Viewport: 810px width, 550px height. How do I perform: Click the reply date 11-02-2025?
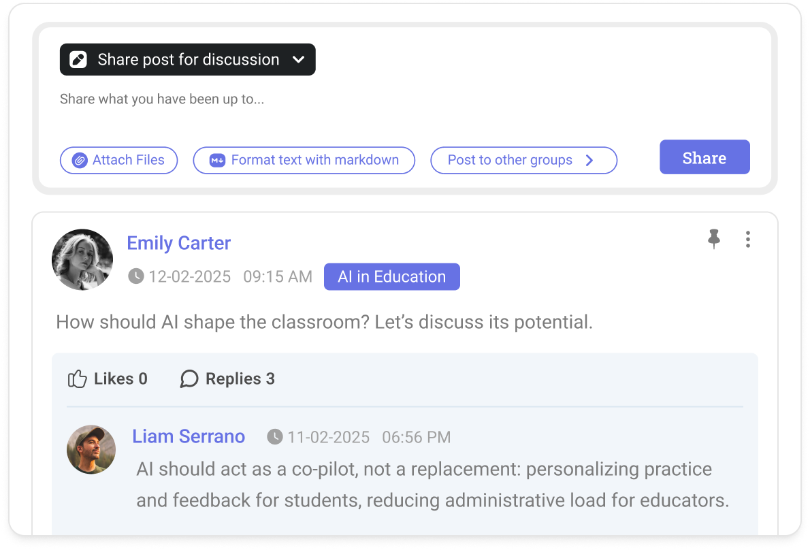[x=329, y=438]
